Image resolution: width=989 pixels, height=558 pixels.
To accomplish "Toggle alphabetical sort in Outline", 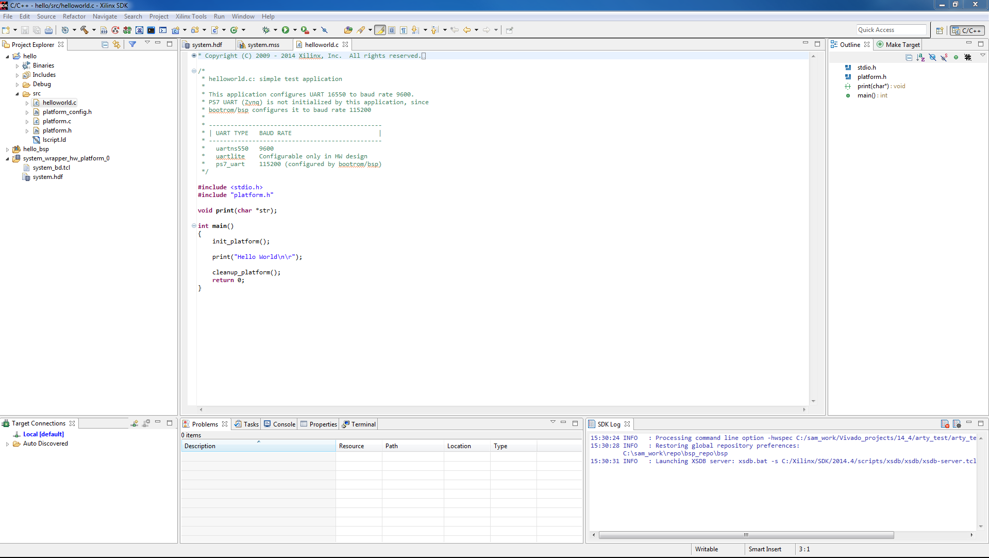I will click(x=921, y=57).
